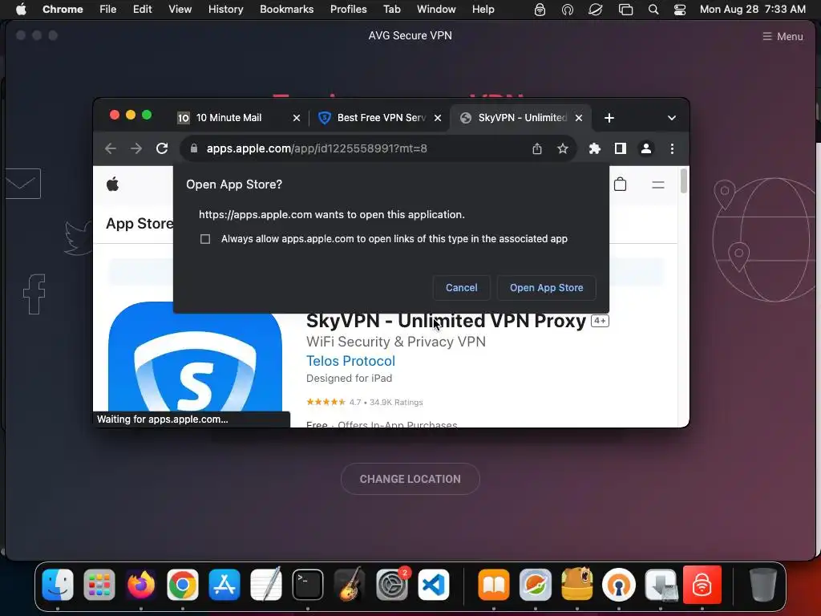Reload the current page
Screen dimensions: 821x616
pyautogui.click(x=162, y=148)
